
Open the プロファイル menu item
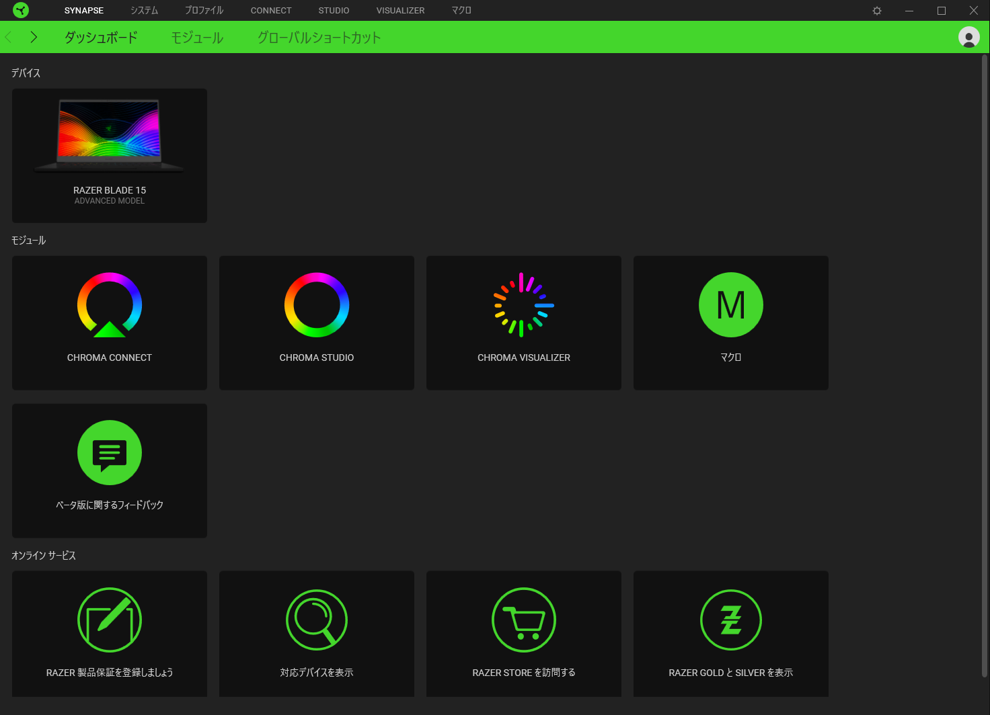[204, 11]
